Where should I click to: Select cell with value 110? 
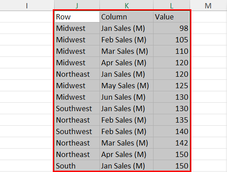click(x=171, y=51)
